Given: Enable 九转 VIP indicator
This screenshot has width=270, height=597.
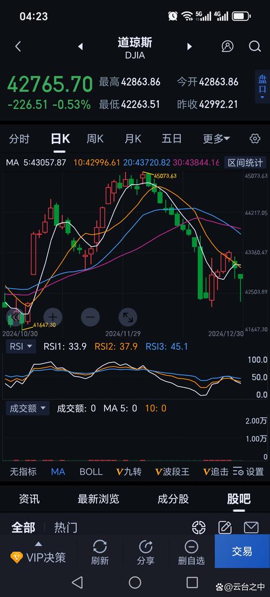Looking at the screenshot, I should coord(129,472).
